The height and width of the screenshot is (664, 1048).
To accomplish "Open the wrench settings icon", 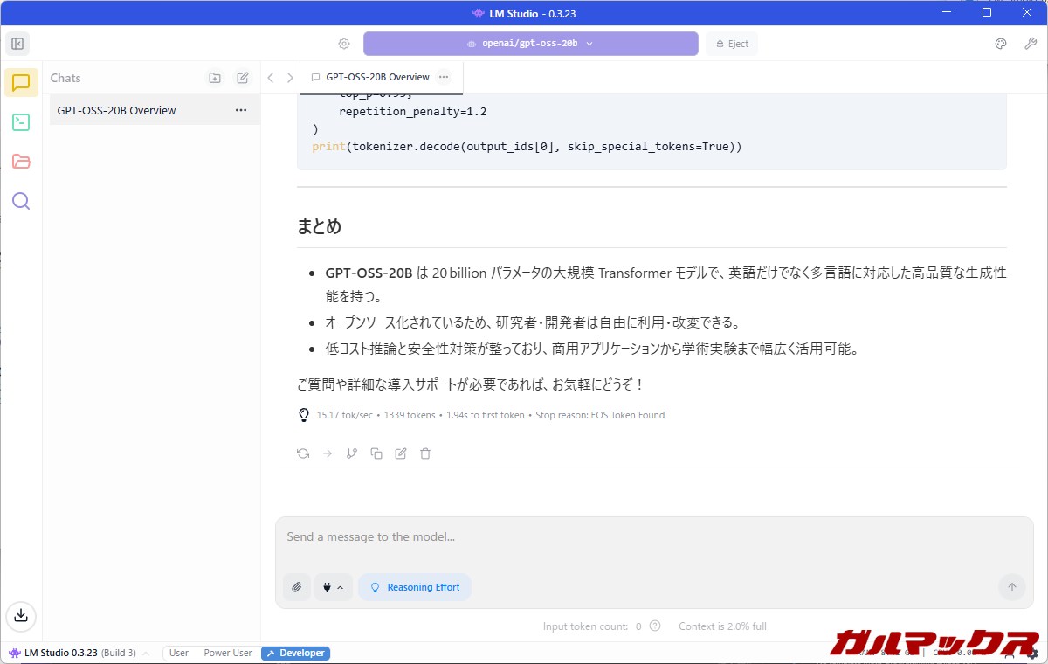I will coord(1031,44).
